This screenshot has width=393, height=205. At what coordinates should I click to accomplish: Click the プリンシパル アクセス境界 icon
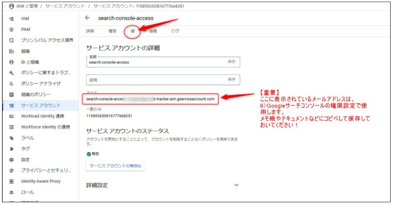point(11,40)
